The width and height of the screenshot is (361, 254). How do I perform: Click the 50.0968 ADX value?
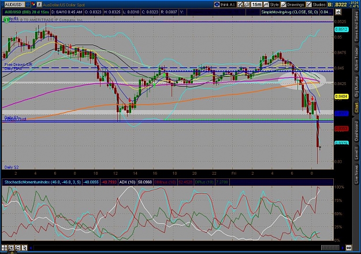(x=144, y=182)
